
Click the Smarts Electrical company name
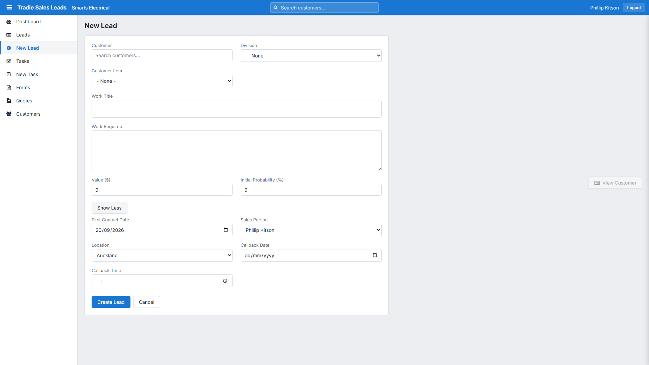[x=91, y=8]
